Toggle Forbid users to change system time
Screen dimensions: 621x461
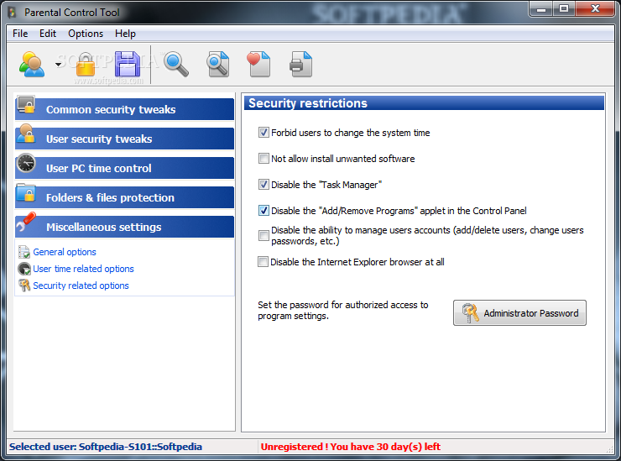264,133
